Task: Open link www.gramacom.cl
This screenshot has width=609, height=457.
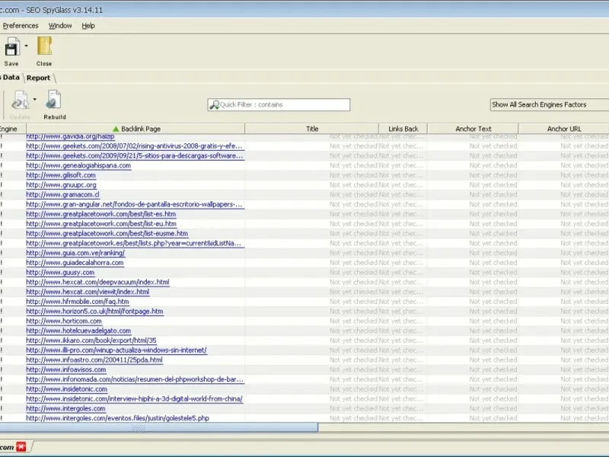Action: click(62, 195)
